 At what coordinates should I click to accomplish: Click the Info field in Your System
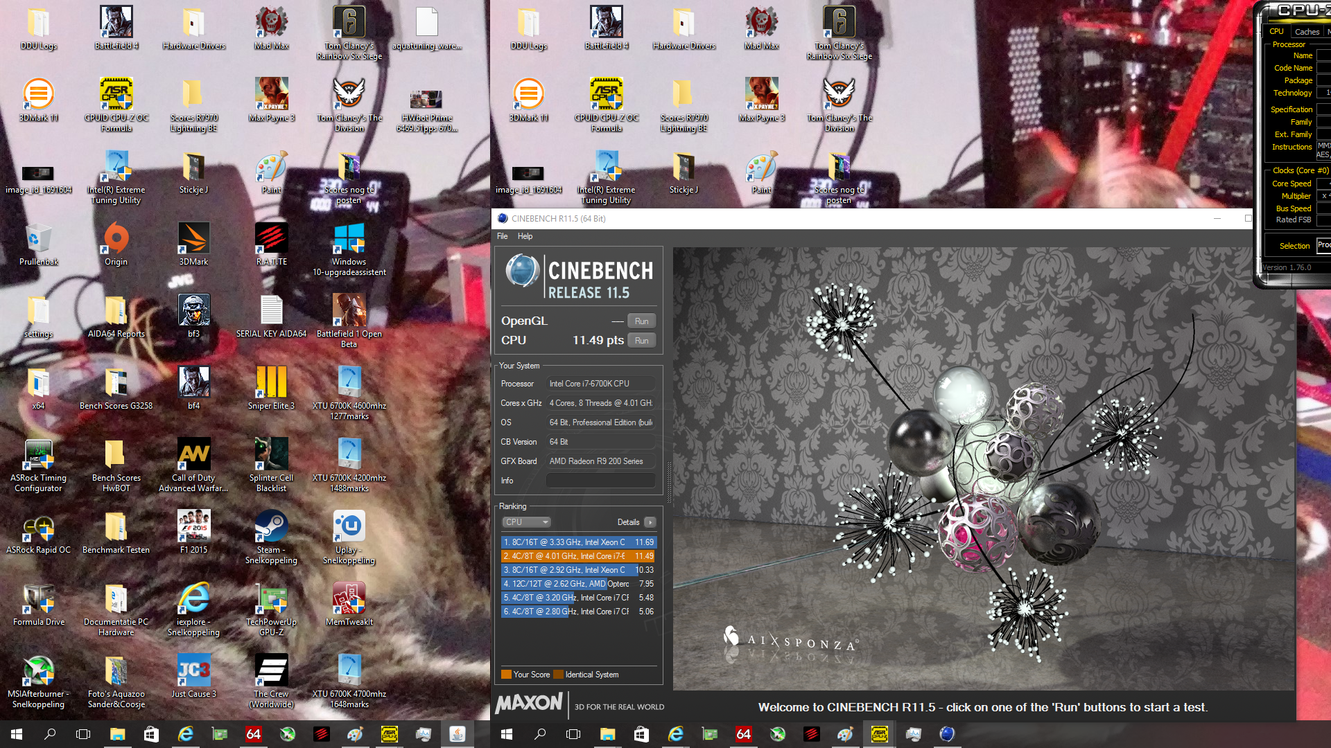(x=600, y=481)
